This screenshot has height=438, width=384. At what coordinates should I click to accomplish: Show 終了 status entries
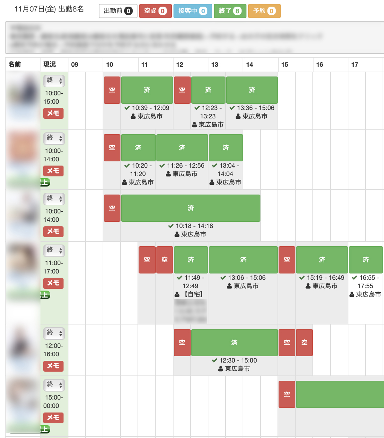pos(230,11)
